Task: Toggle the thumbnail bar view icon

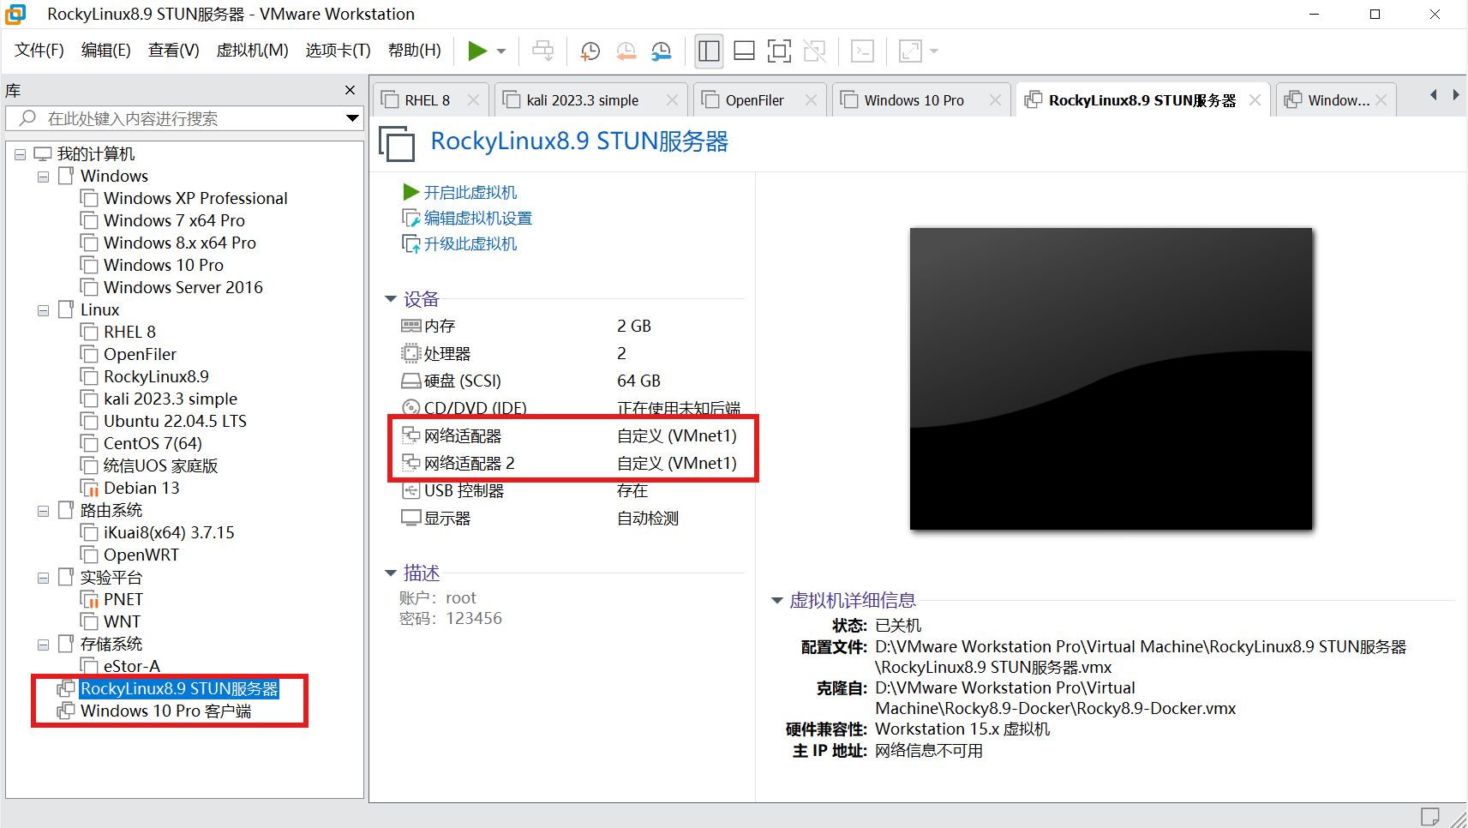Action: (x=744, y=51)
